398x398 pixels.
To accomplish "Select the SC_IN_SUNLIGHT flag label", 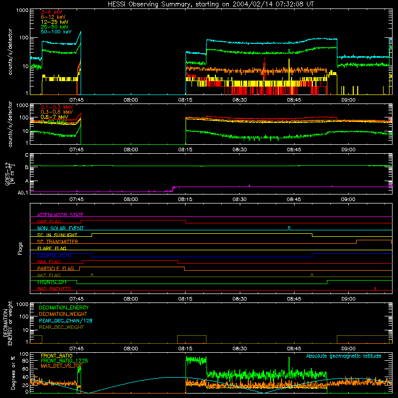I will [x=57, y=235].
